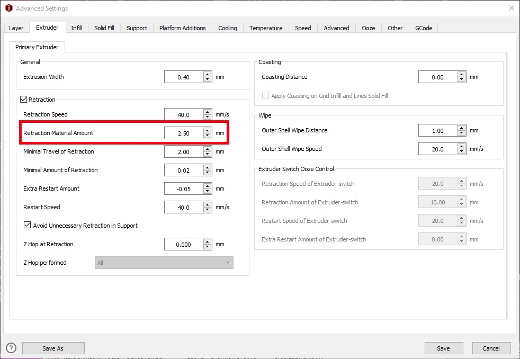
Task: Switch to the Infill tab
Action: pyautogui.click(x=76, y=28)
